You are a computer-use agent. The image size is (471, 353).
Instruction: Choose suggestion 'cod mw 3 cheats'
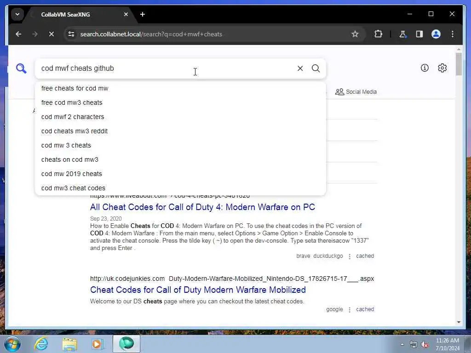point(180,145)
